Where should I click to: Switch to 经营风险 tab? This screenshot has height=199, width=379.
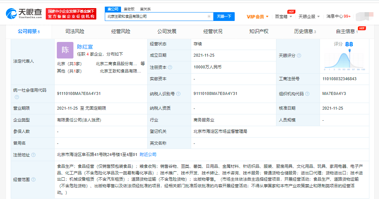tap(121, 31)
